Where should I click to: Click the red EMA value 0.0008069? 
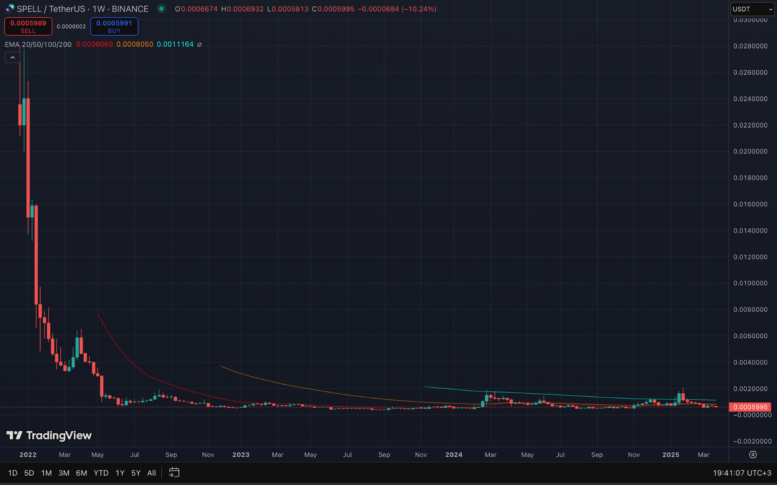click(94, 44)
